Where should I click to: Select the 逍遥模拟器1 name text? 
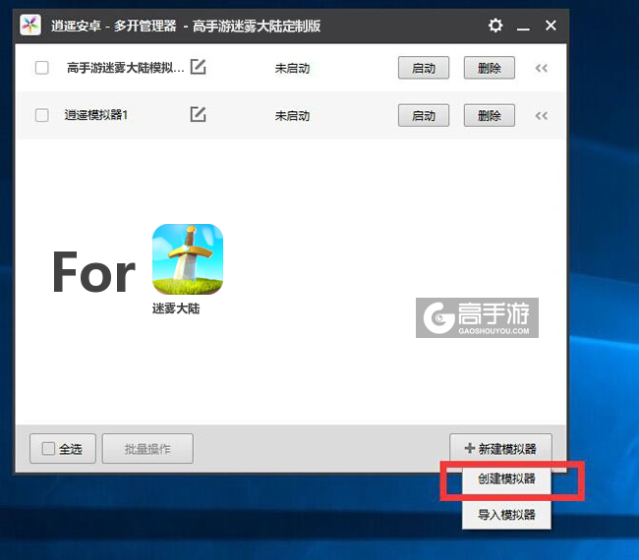tap(96, 115)
